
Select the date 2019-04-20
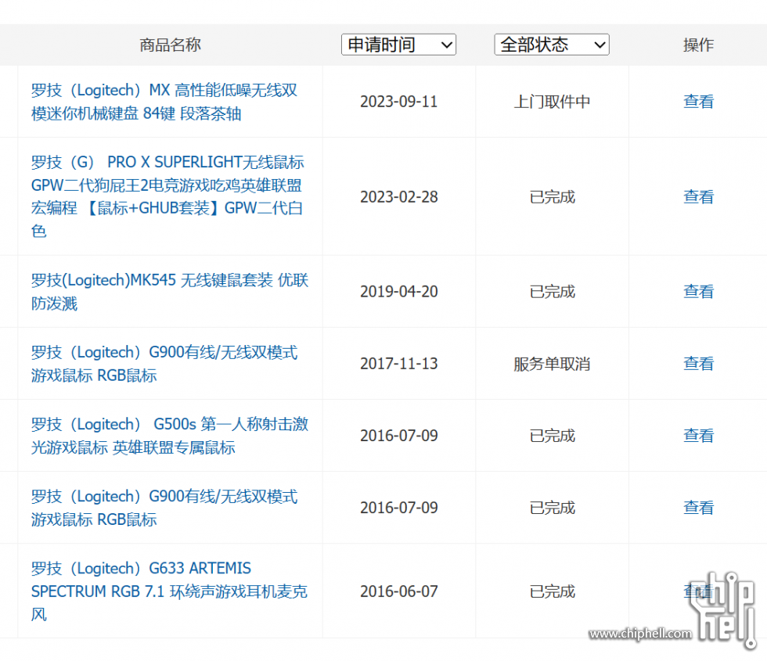click(x=398, y=292)
